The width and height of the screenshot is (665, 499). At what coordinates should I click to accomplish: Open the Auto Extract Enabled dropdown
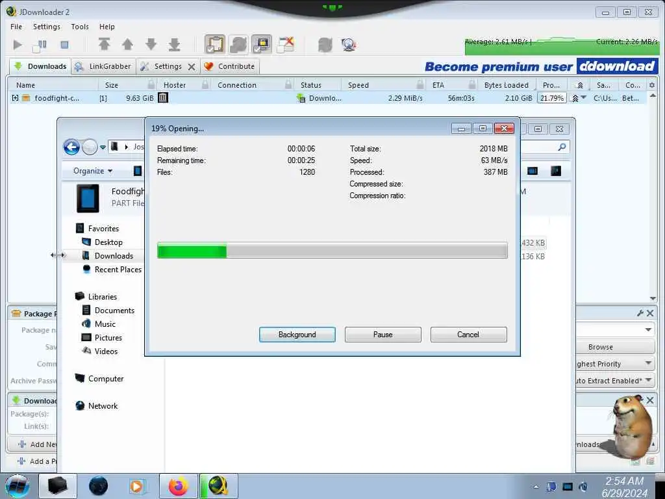tap(615, 381)
